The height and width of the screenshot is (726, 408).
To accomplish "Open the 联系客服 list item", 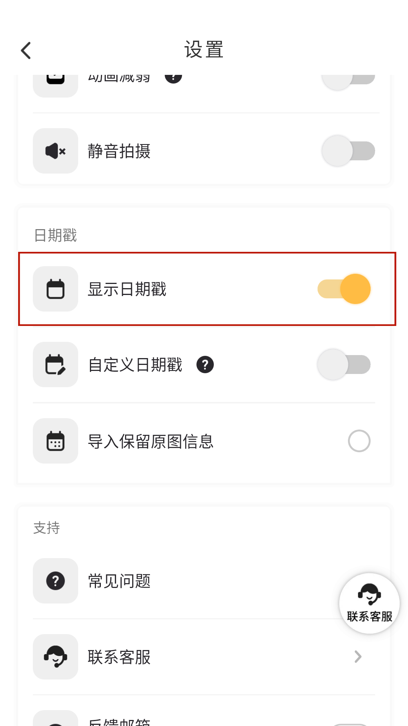I will tap(119, 657).
